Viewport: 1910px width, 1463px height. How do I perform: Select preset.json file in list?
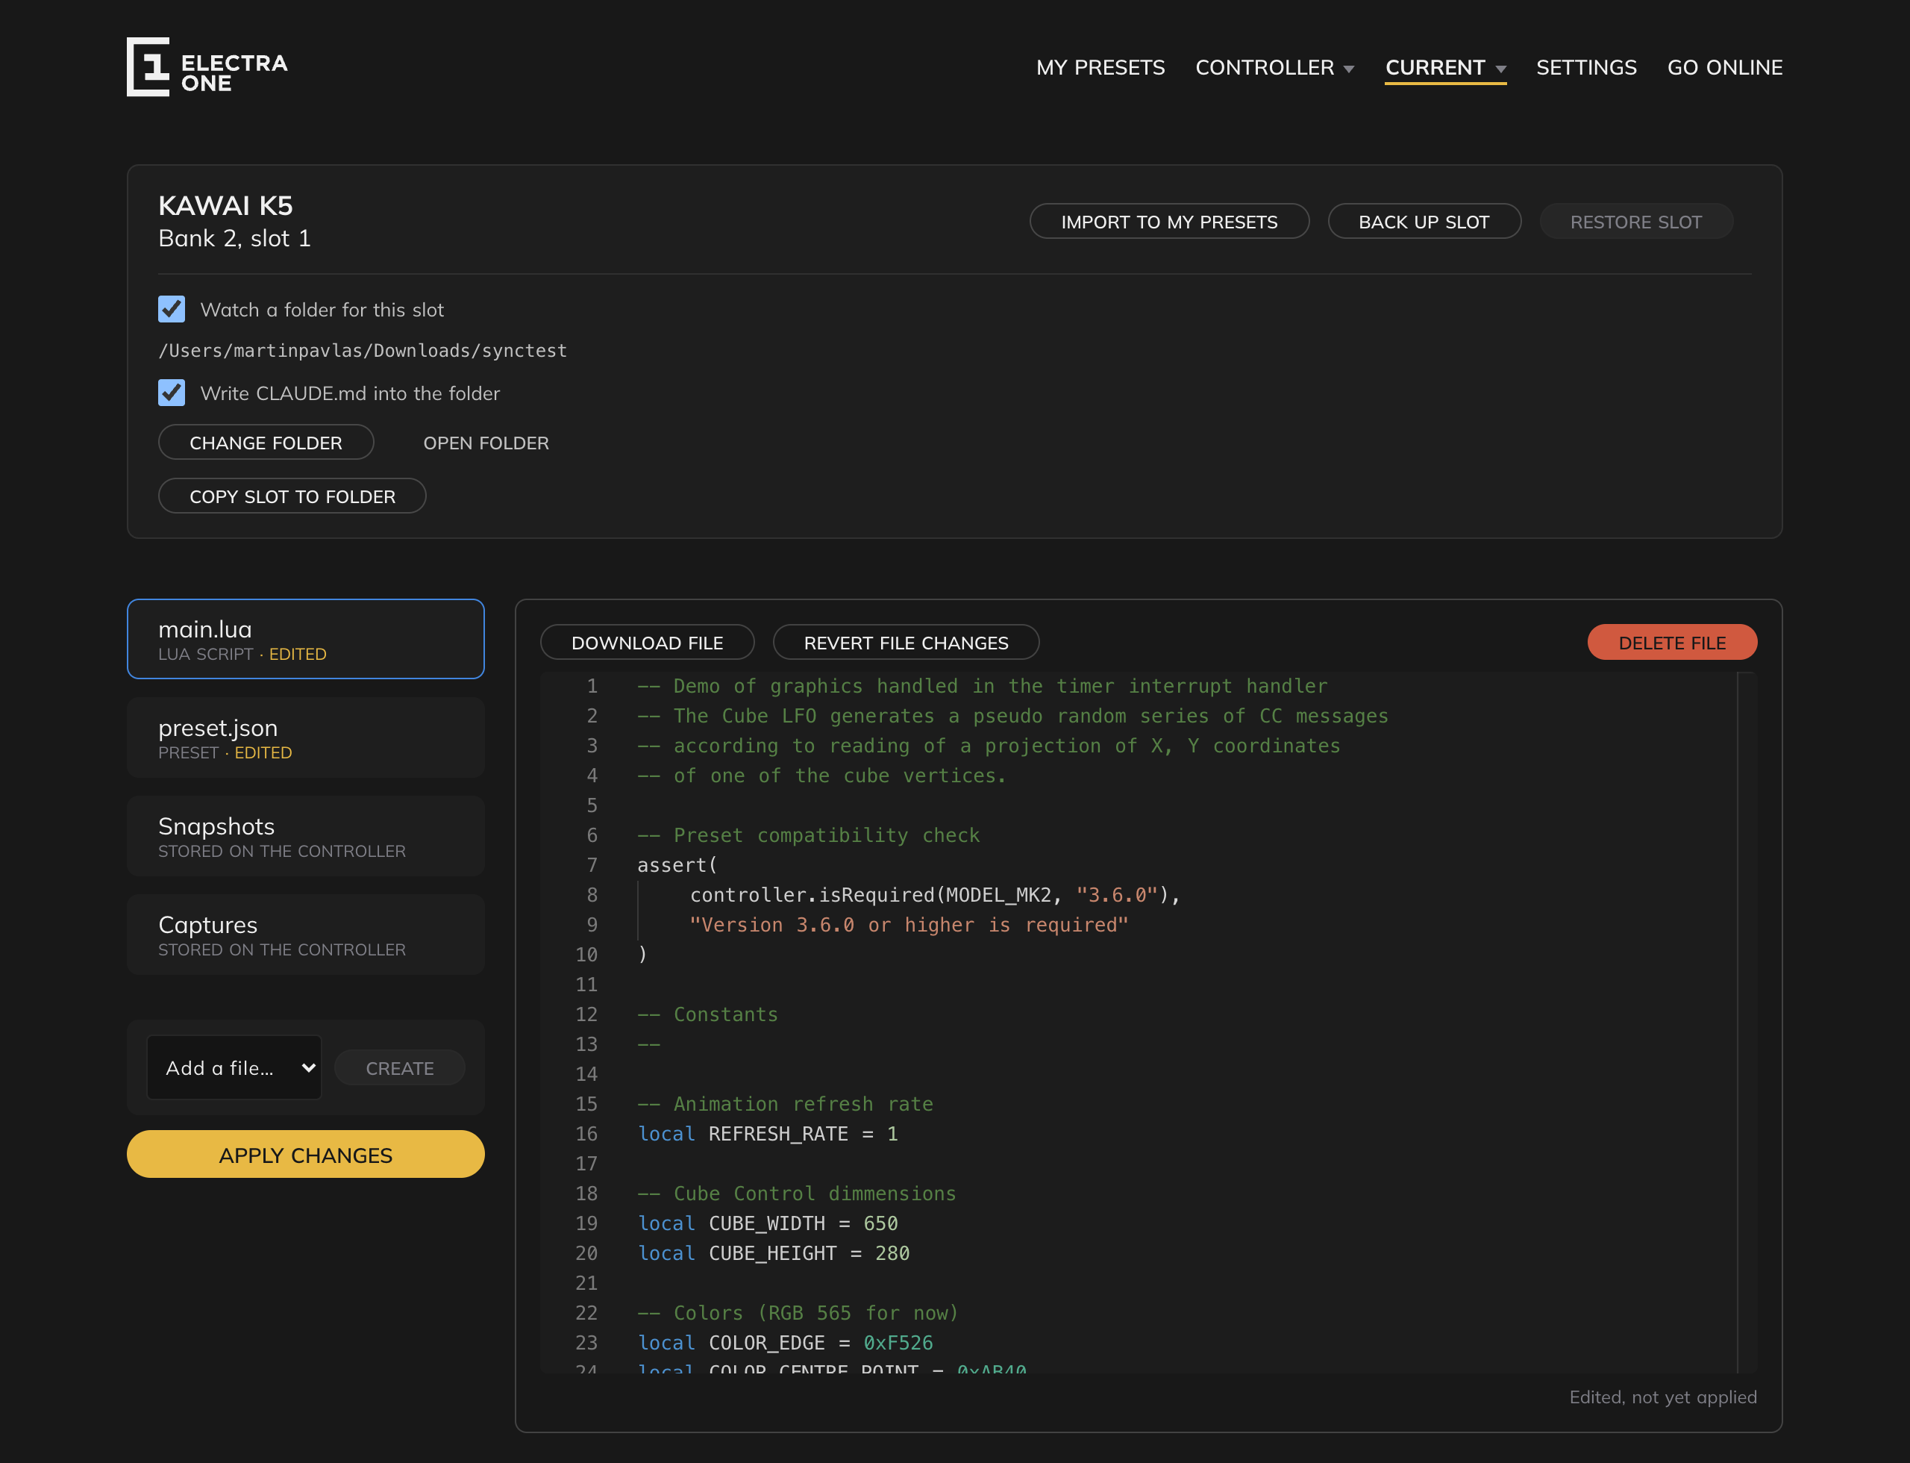point(306,737)
